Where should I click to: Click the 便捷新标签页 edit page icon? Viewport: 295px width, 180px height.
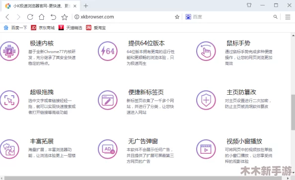[x=108, y=100]
